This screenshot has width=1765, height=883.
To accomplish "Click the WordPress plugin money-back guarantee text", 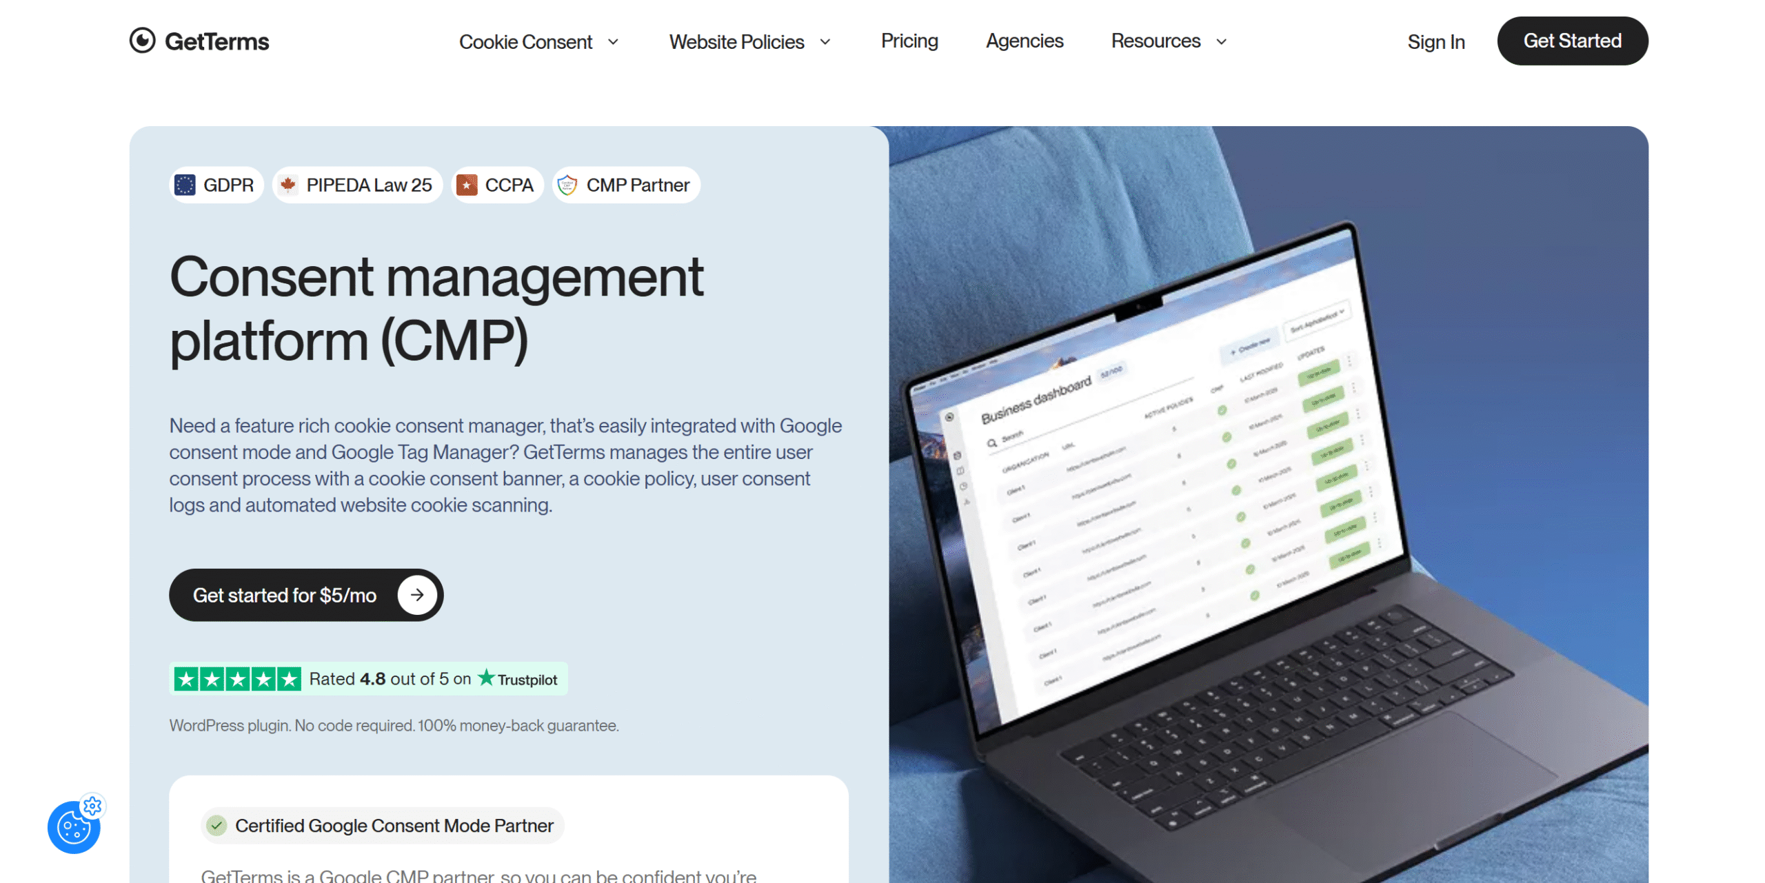I will click(x=394, y=725).
